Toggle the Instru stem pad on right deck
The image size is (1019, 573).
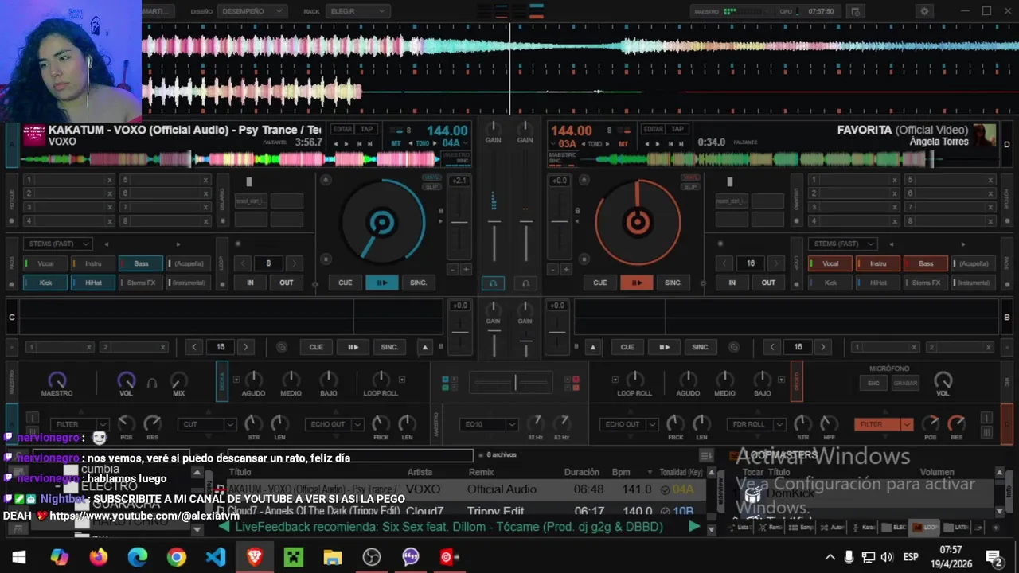pyautogui.click(x=878, y=263)
